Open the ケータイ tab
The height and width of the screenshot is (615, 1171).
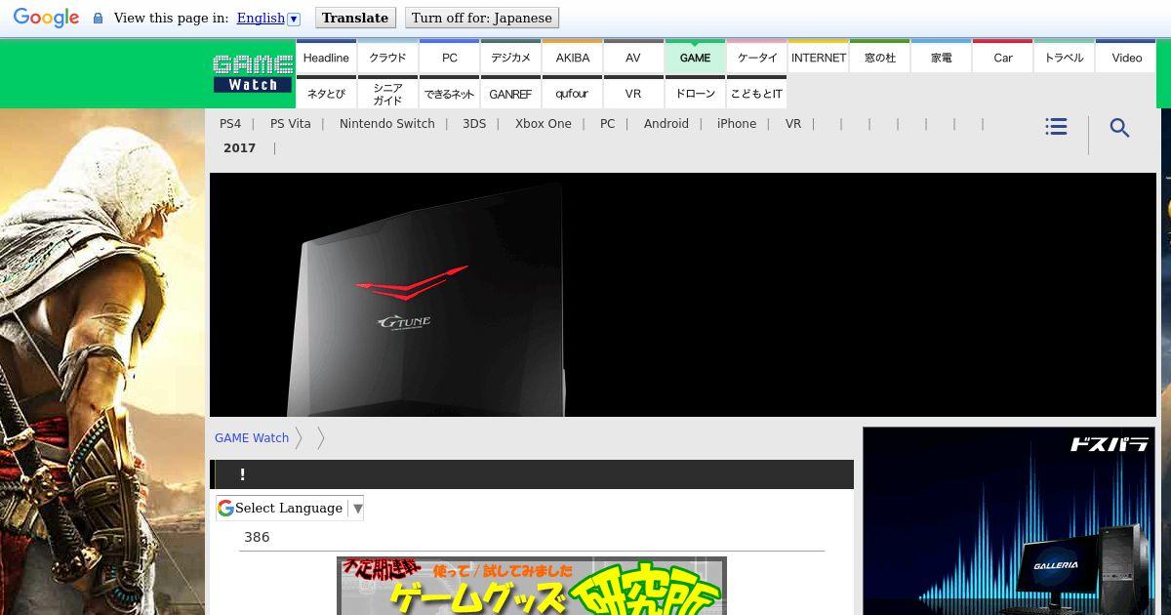756,57
